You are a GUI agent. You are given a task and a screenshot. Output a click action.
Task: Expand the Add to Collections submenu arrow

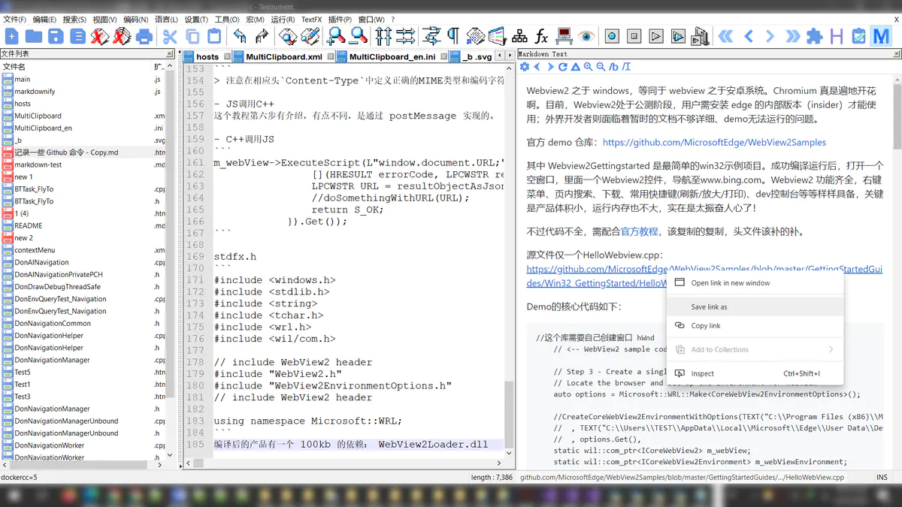831,349
